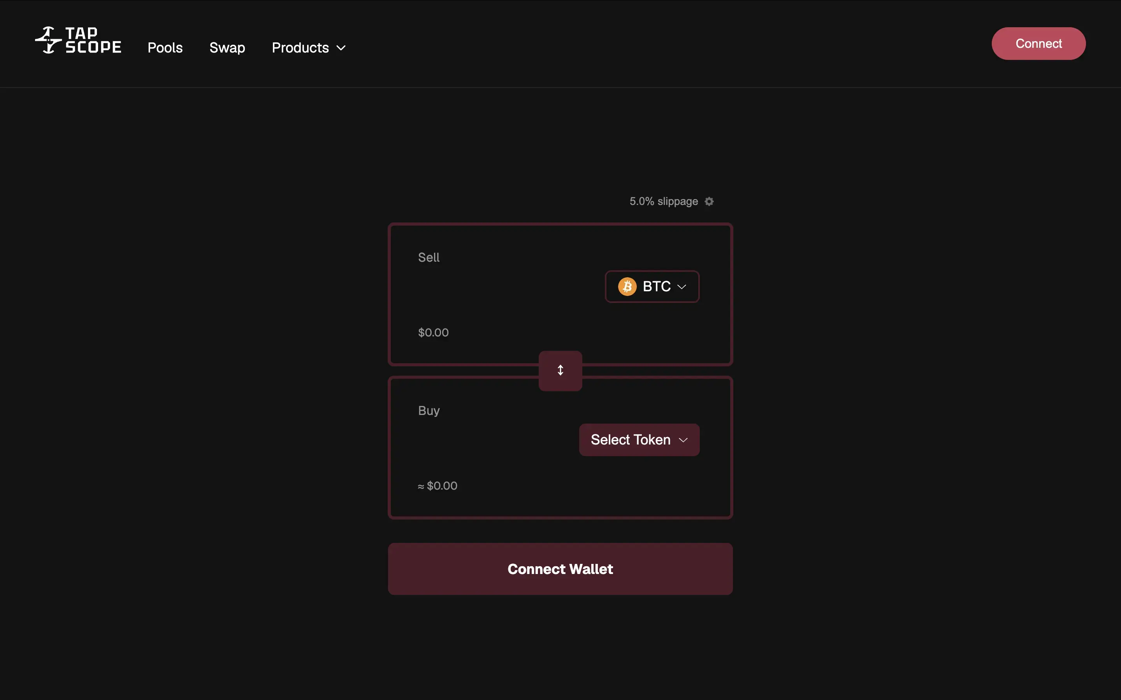
Task: Click the Buy ≈ $0.00 value
Action: coord(437,486)
